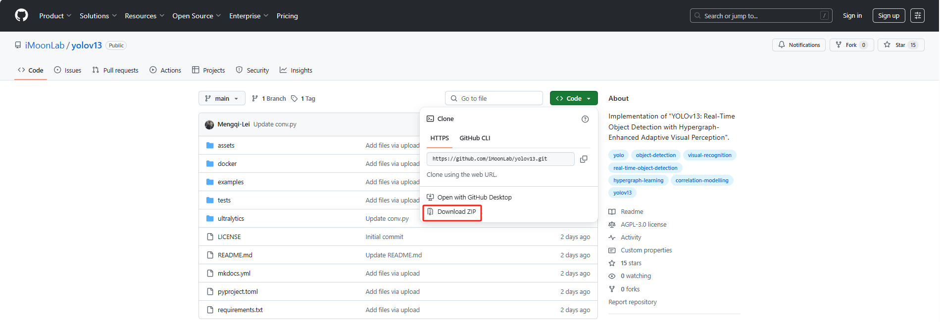The width and height of the screenshot is (940, 322).
Task: Expand the Solutions menu
Action: [98, 16]
